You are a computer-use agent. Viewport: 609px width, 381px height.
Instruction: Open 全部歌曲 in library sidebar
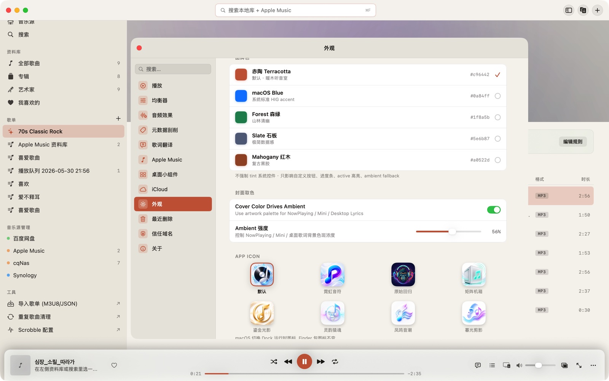64,63
